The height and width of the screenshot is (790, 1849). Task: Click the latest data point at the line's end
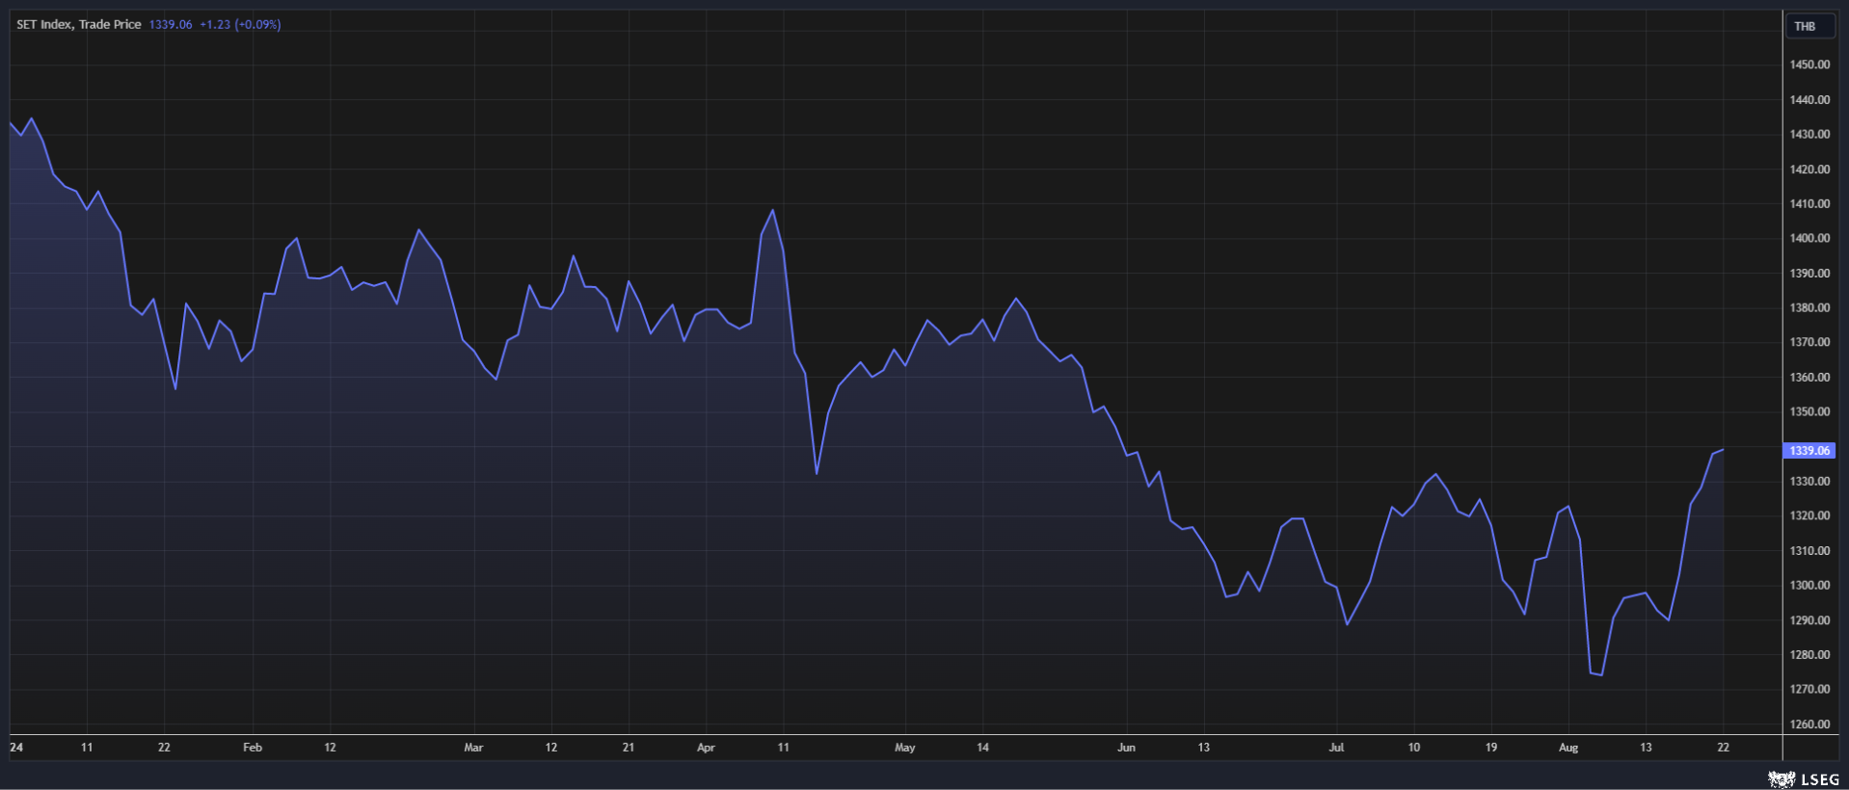point(1723,450)
